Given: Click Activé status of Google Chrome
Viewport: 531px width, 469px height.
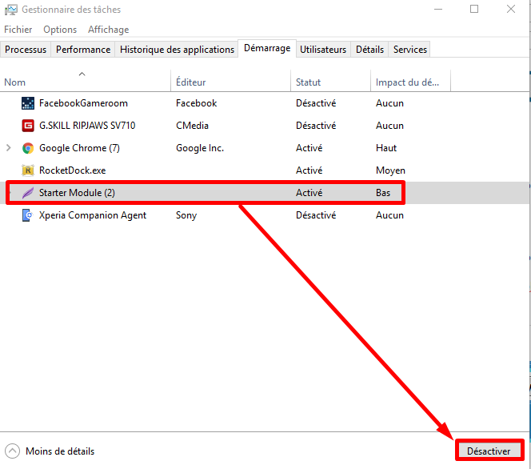Looking at the screenshot, I should coord(309,148).
